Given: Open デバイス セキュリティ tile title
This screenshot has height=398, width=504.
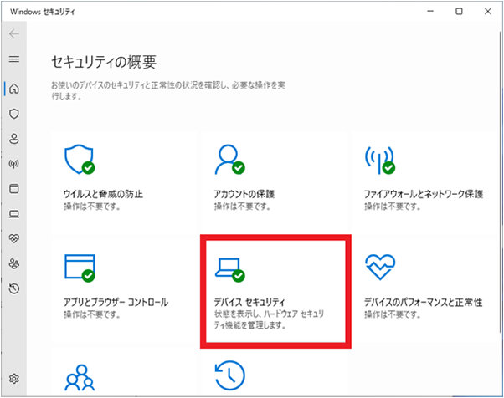Looking at the screenshot, I should coord(249,302).
